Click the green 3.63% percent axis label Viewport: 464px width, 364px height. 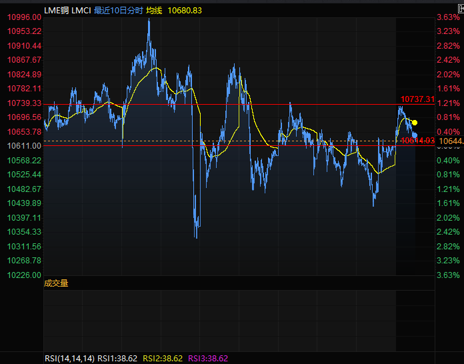(x=448, y=275)
